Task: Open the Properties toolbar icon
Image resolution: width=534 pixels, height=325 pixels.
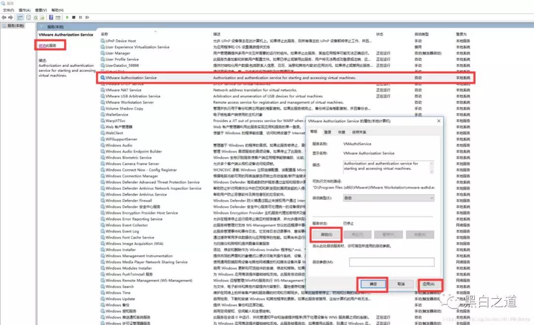Action: coord(29,17)
